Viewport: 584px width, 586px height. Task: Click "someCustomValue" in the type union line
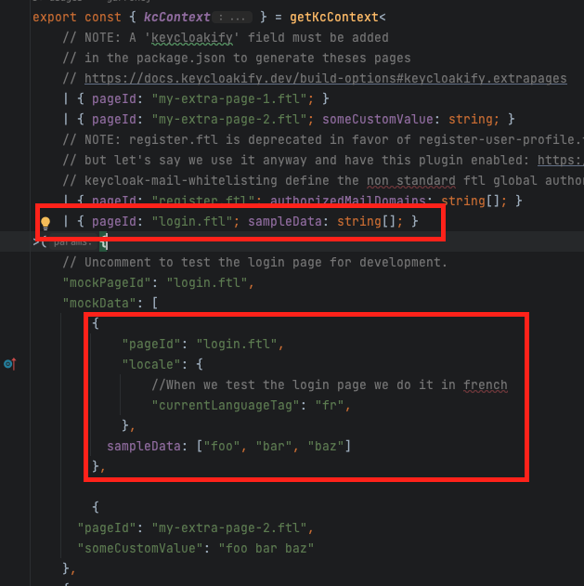378,119
